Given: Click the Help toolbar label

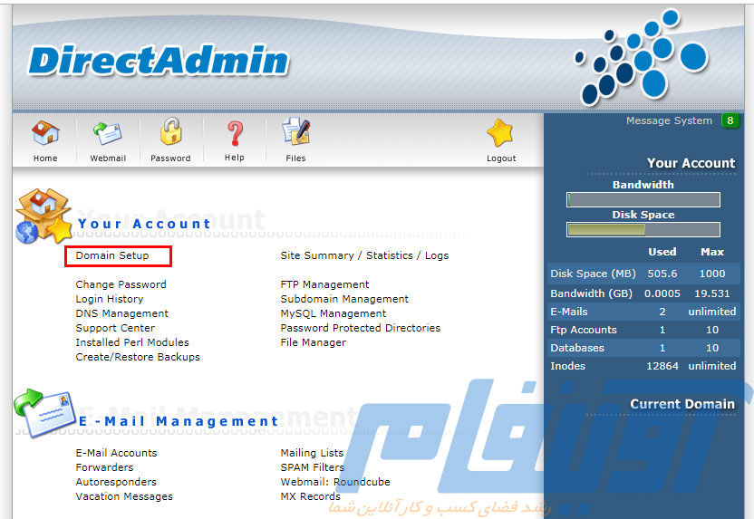Looking at the screenshot, I should (234, 158).
